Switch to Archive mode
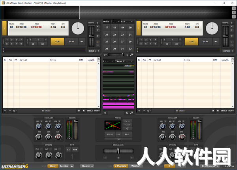Viewport: 237px width, 170px height. pyautogui.click(x=64, y=166)
